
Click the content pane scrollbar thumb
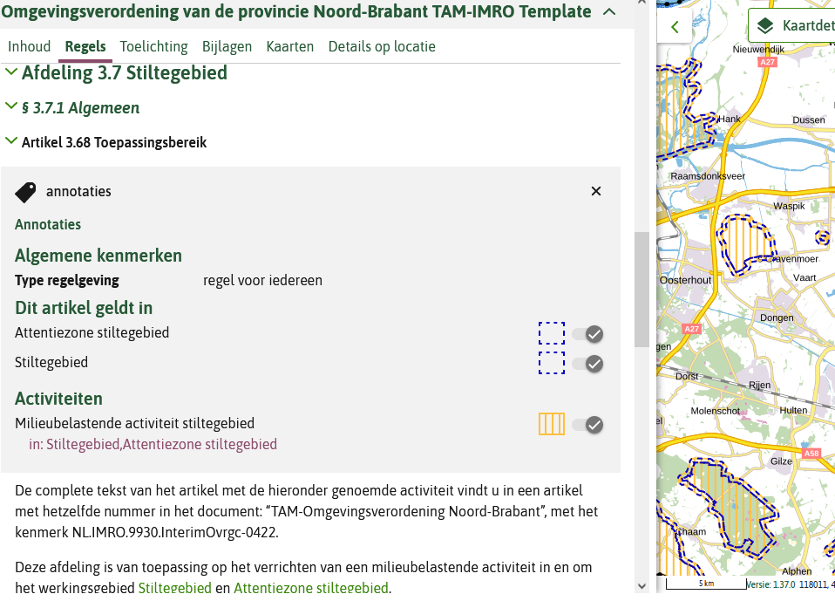point(642,290)
